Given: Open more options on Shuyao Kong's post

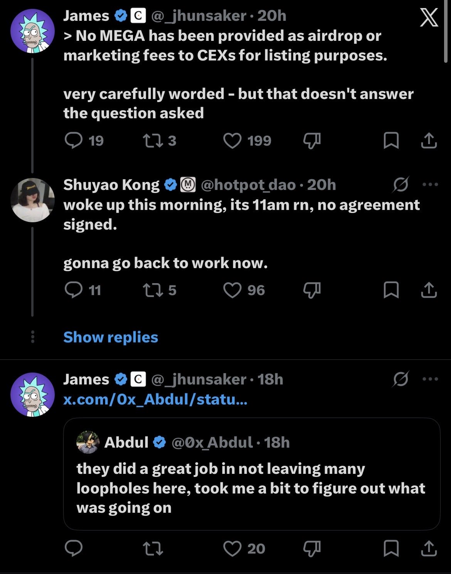Looking at the screenshot, I should click(430, 185).
